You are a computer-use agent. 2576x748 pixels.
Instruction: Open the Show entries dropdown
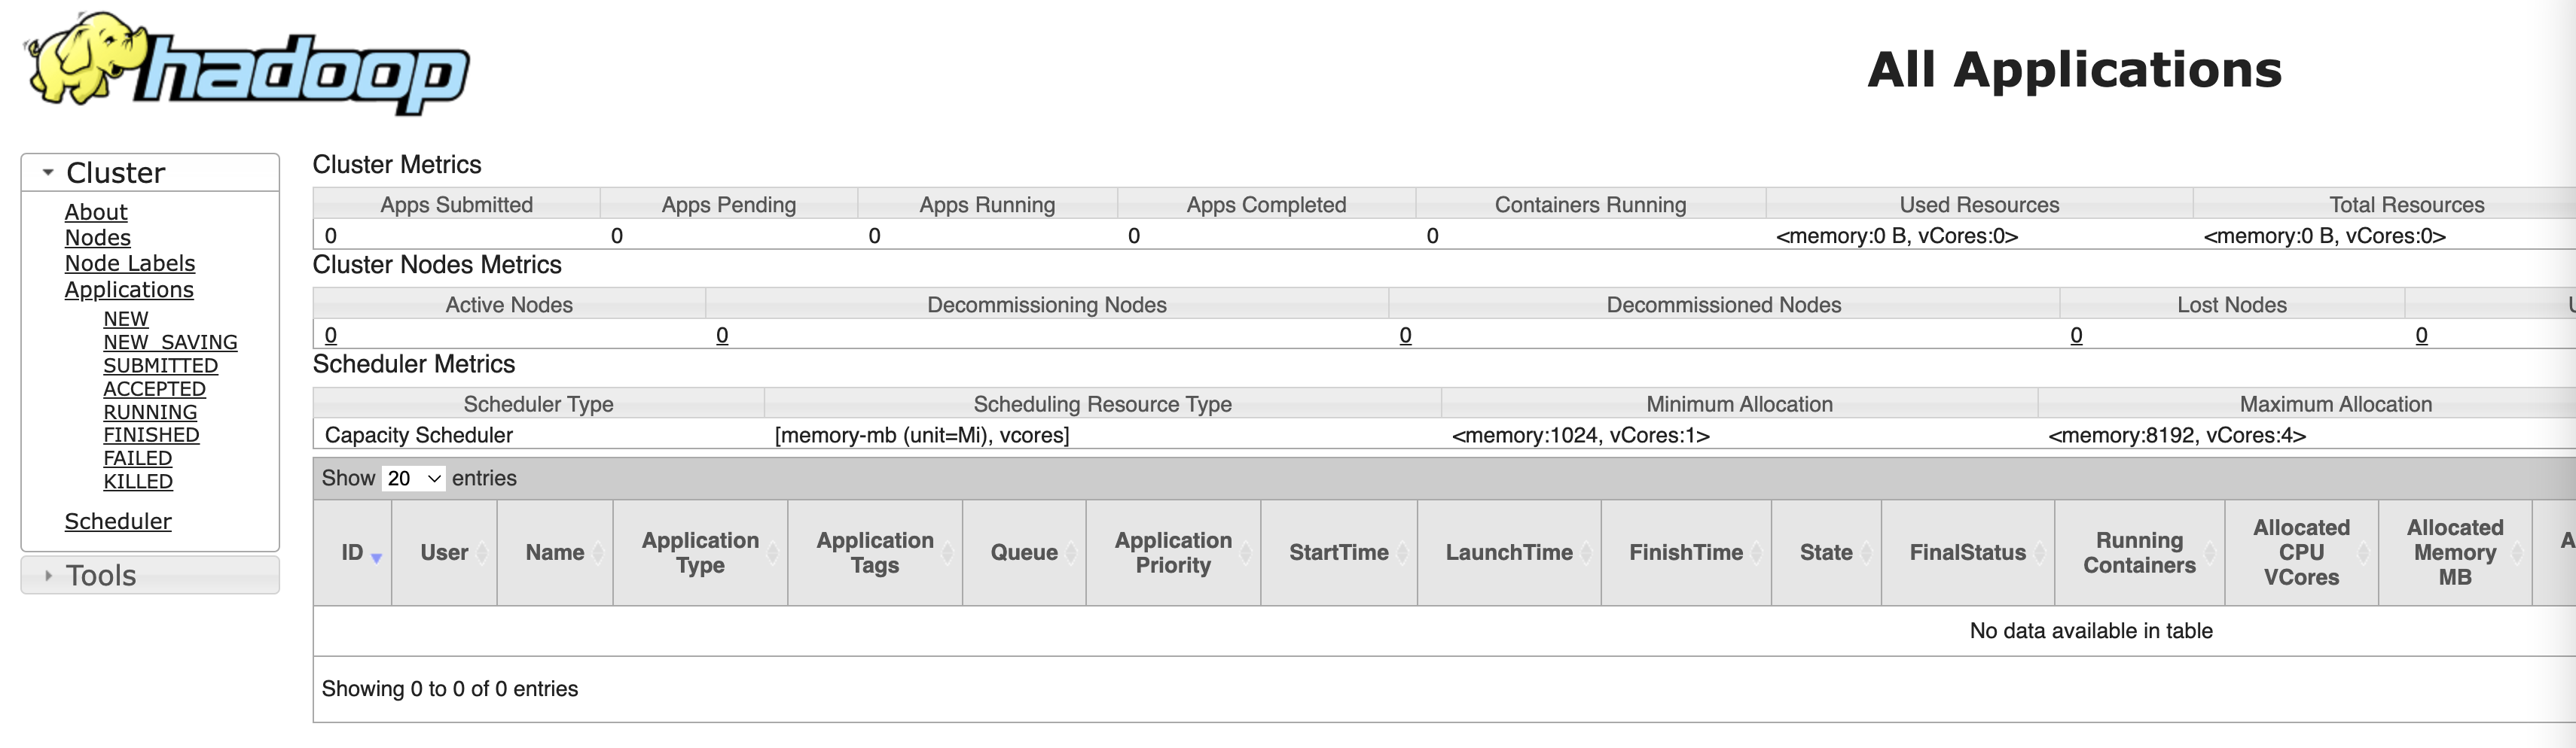coord(413,479)
